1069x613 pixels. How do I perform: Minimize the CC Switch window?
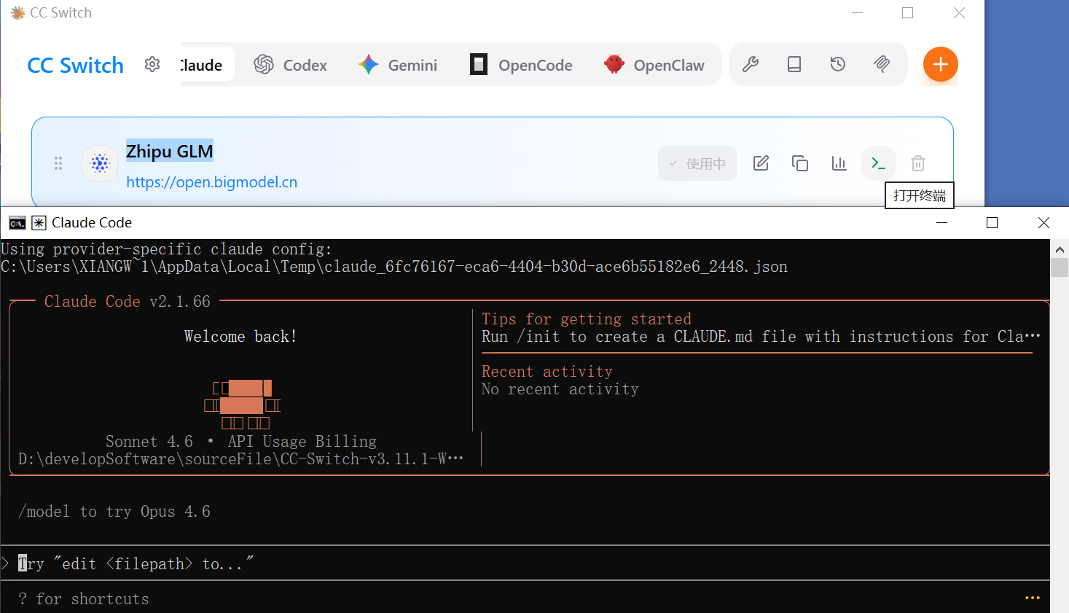pos(858,13)
